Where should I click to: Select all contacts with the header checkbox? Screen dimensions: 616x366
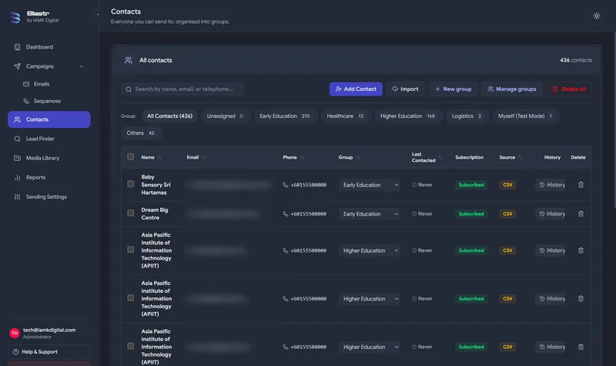pyautogui.click(x=131, y=156)
